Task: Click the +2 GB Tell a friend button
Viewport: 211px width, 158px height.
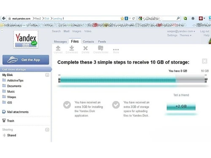Action: pos(181,106)
